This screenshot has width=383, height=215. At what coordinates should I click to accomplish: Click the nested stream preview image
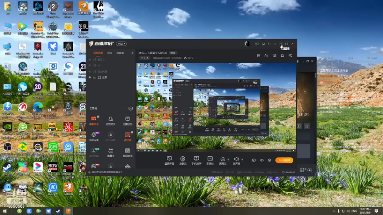click(x=216, y=107)
